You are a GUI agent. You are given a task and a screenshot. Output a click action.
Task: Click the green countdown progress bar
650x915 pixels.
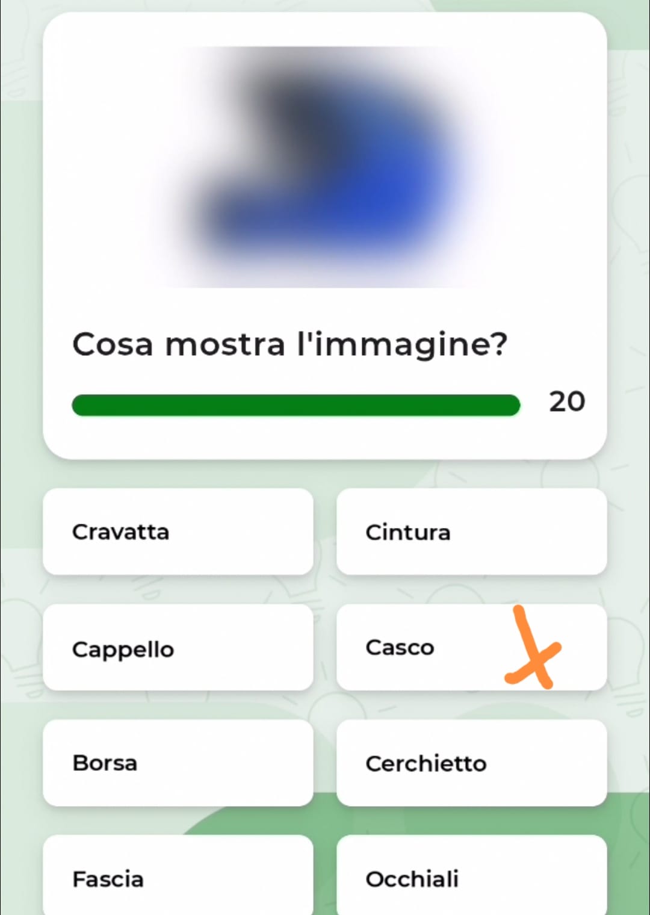[x=296, y=405]
